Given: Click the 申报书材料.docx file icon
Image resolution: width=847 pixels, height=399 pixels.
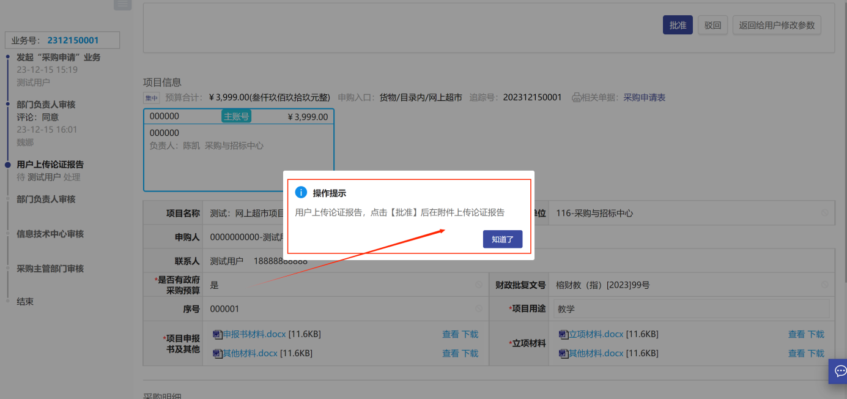Looking at the screenshot, I should click(x=217, y=334).
